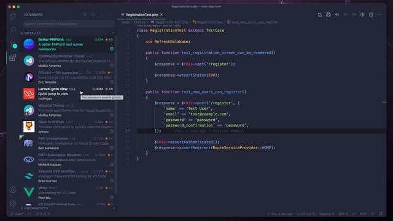
Task: Change encoding via UTF-8 status item
Action: click(x=343, y=214)
